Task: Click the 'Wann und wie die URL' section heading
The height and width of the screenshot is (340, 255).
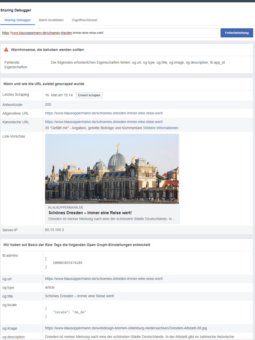Action: pos(44,84)
